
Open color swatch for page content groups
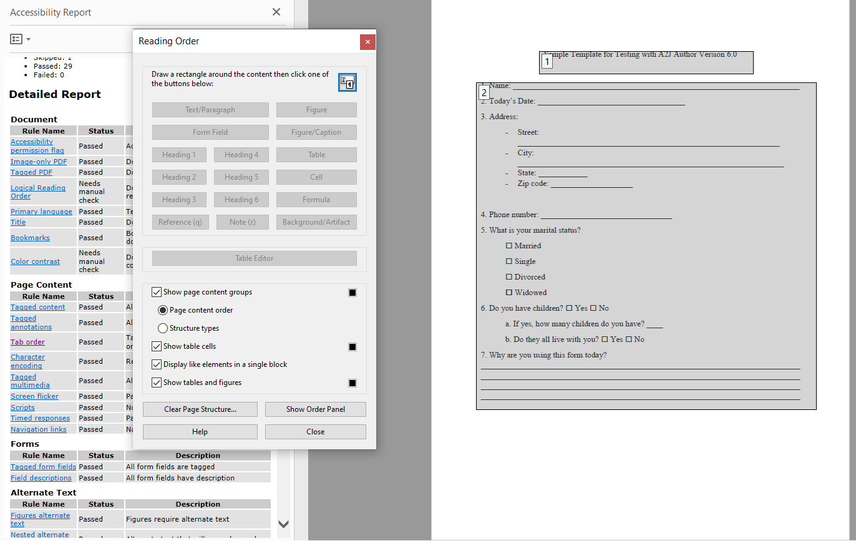point(353,293)
